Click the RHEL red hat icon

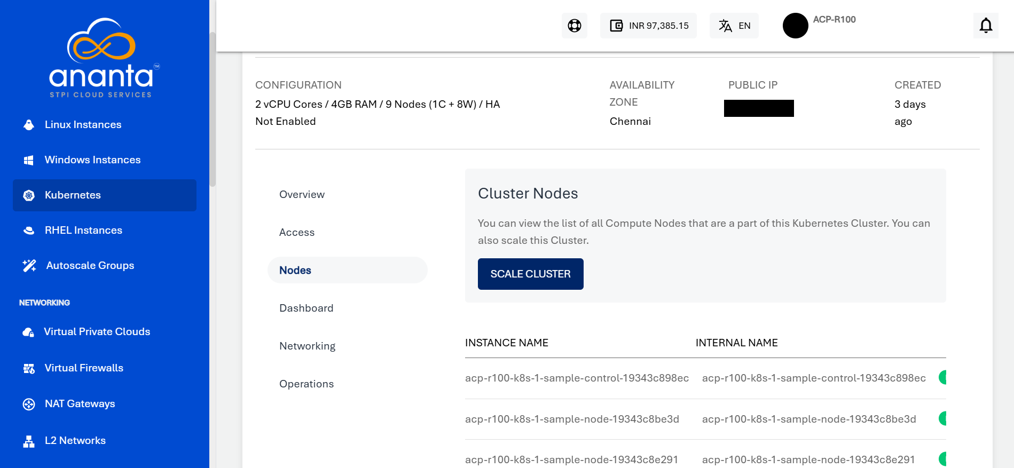[29, 231]
